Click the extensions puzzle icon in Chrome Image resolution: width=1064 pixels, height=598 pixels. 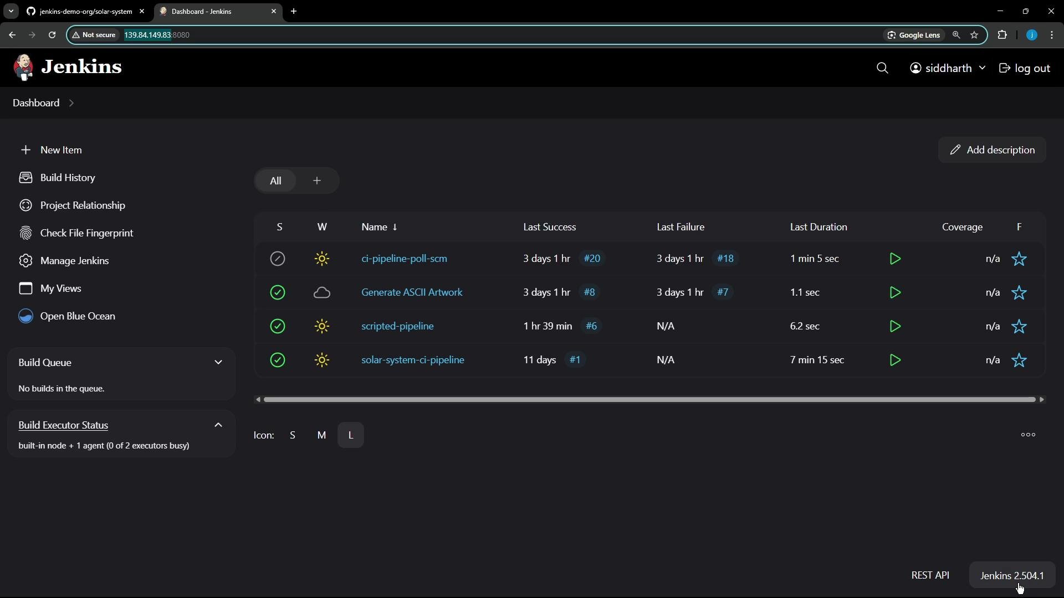pyautogui.click(x=1002, y=35)
